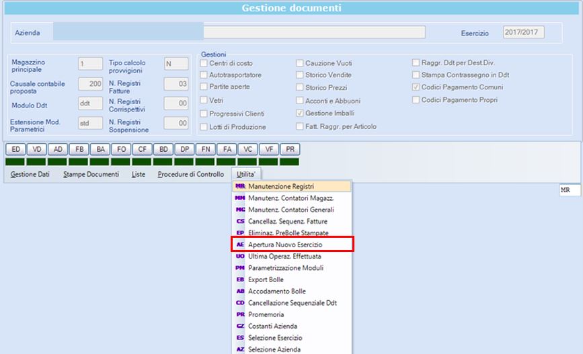This screenshot has width=583, height=354.
Task: Toggle the Centri di costo checkbox
Action: pyautogui.click(x=204, y=63)
